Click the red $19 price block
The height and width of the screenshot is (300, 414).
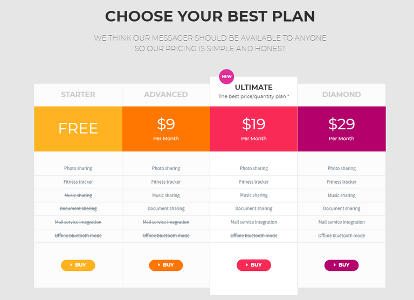[254, 129]
